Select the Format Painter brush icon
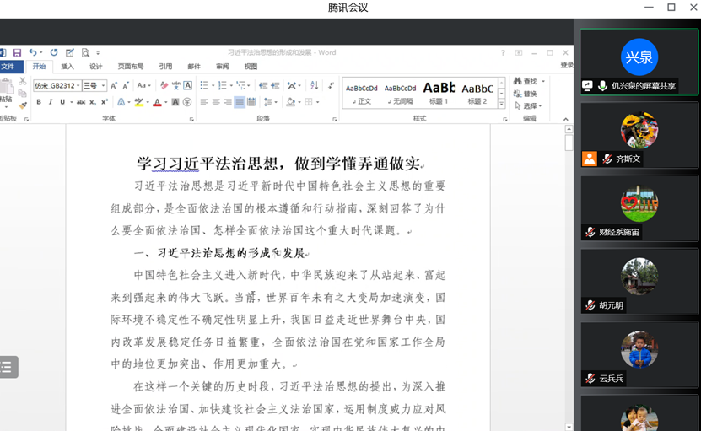This screenshot has width=701, height=431. click(23, 105)
